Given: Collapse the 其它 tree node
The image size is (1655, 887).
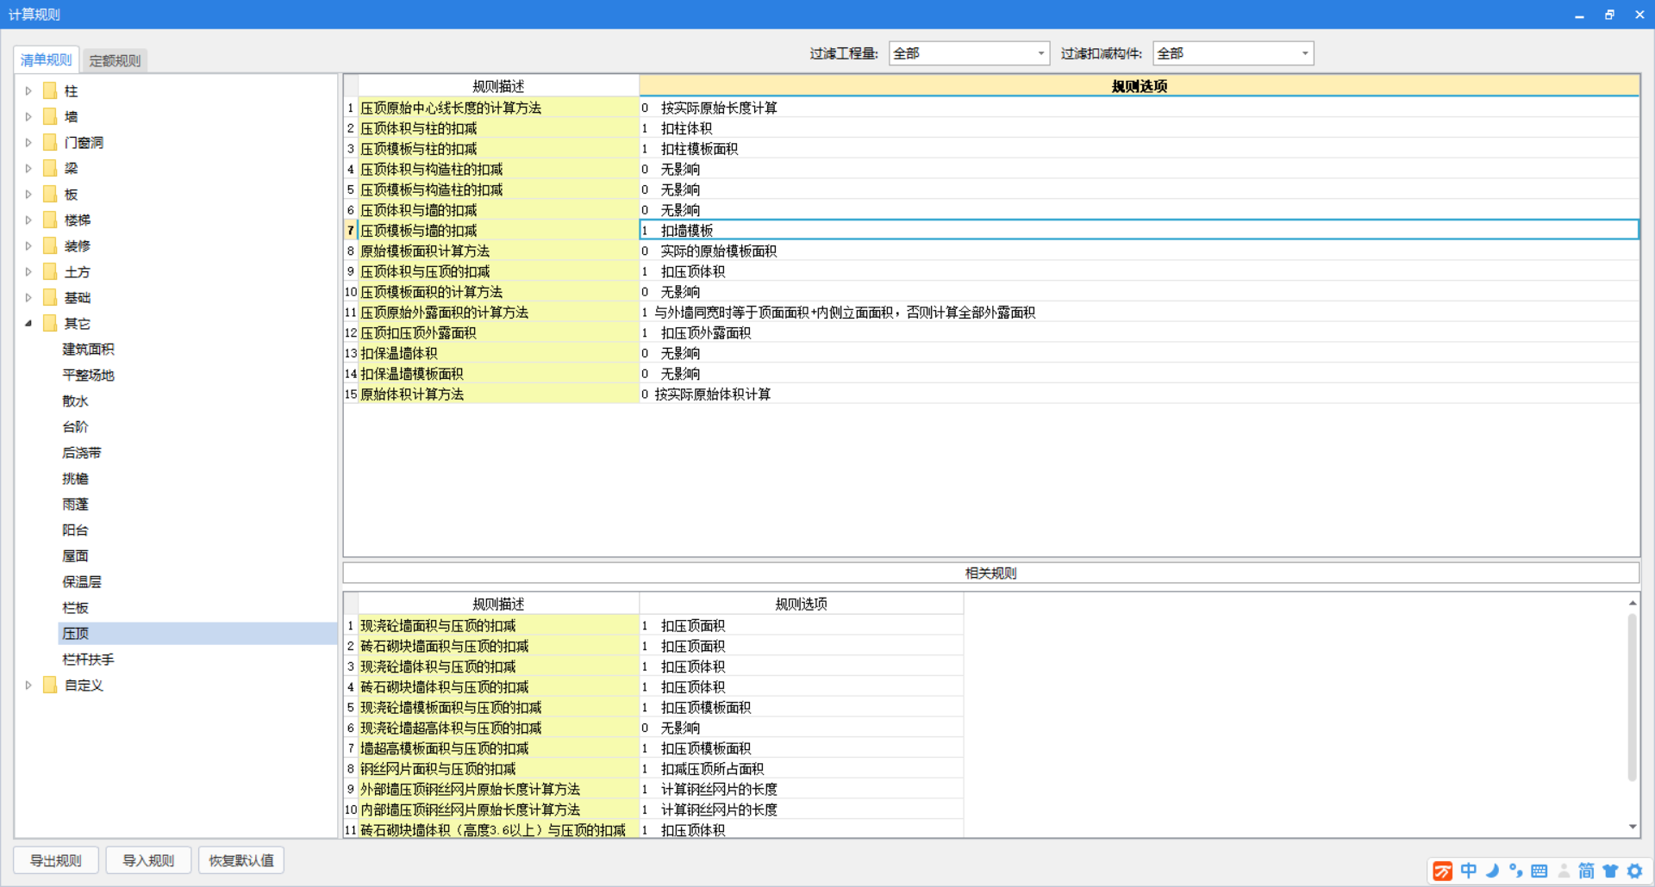Looking at the screenshot, I should click(28, 324).
